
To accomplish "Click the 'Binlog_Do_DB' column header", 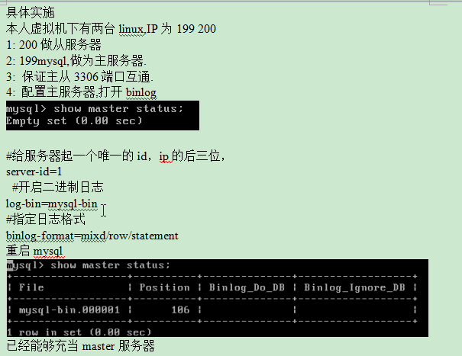I will (247, 287).
